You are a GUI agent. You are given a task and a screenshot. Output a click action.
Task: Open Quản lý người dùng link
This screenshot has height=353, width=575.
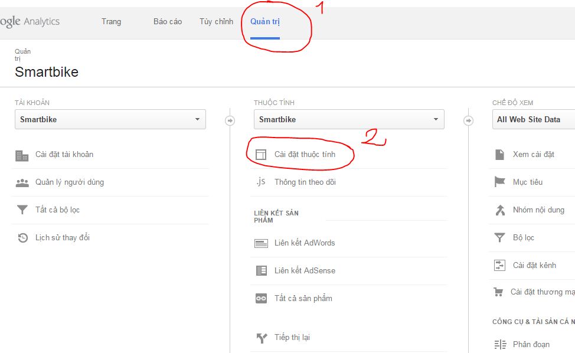click(x=70, y=182)
